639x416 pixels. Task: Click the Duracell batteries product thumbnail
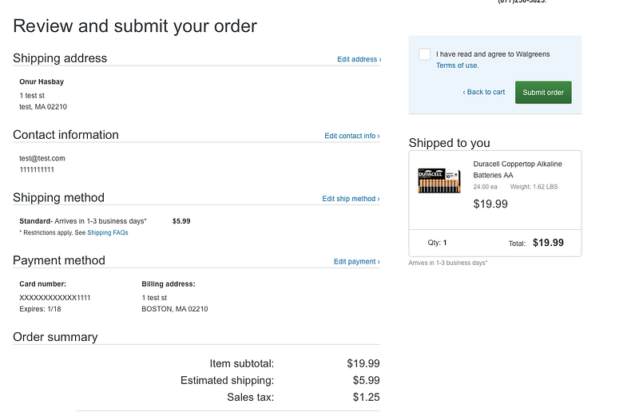coord(439,180)
